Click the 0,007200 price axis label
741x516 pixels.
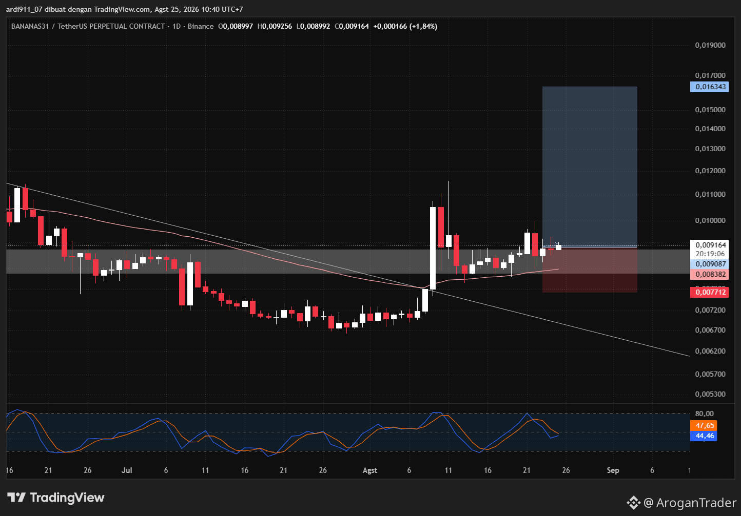[x=710, y=310]
